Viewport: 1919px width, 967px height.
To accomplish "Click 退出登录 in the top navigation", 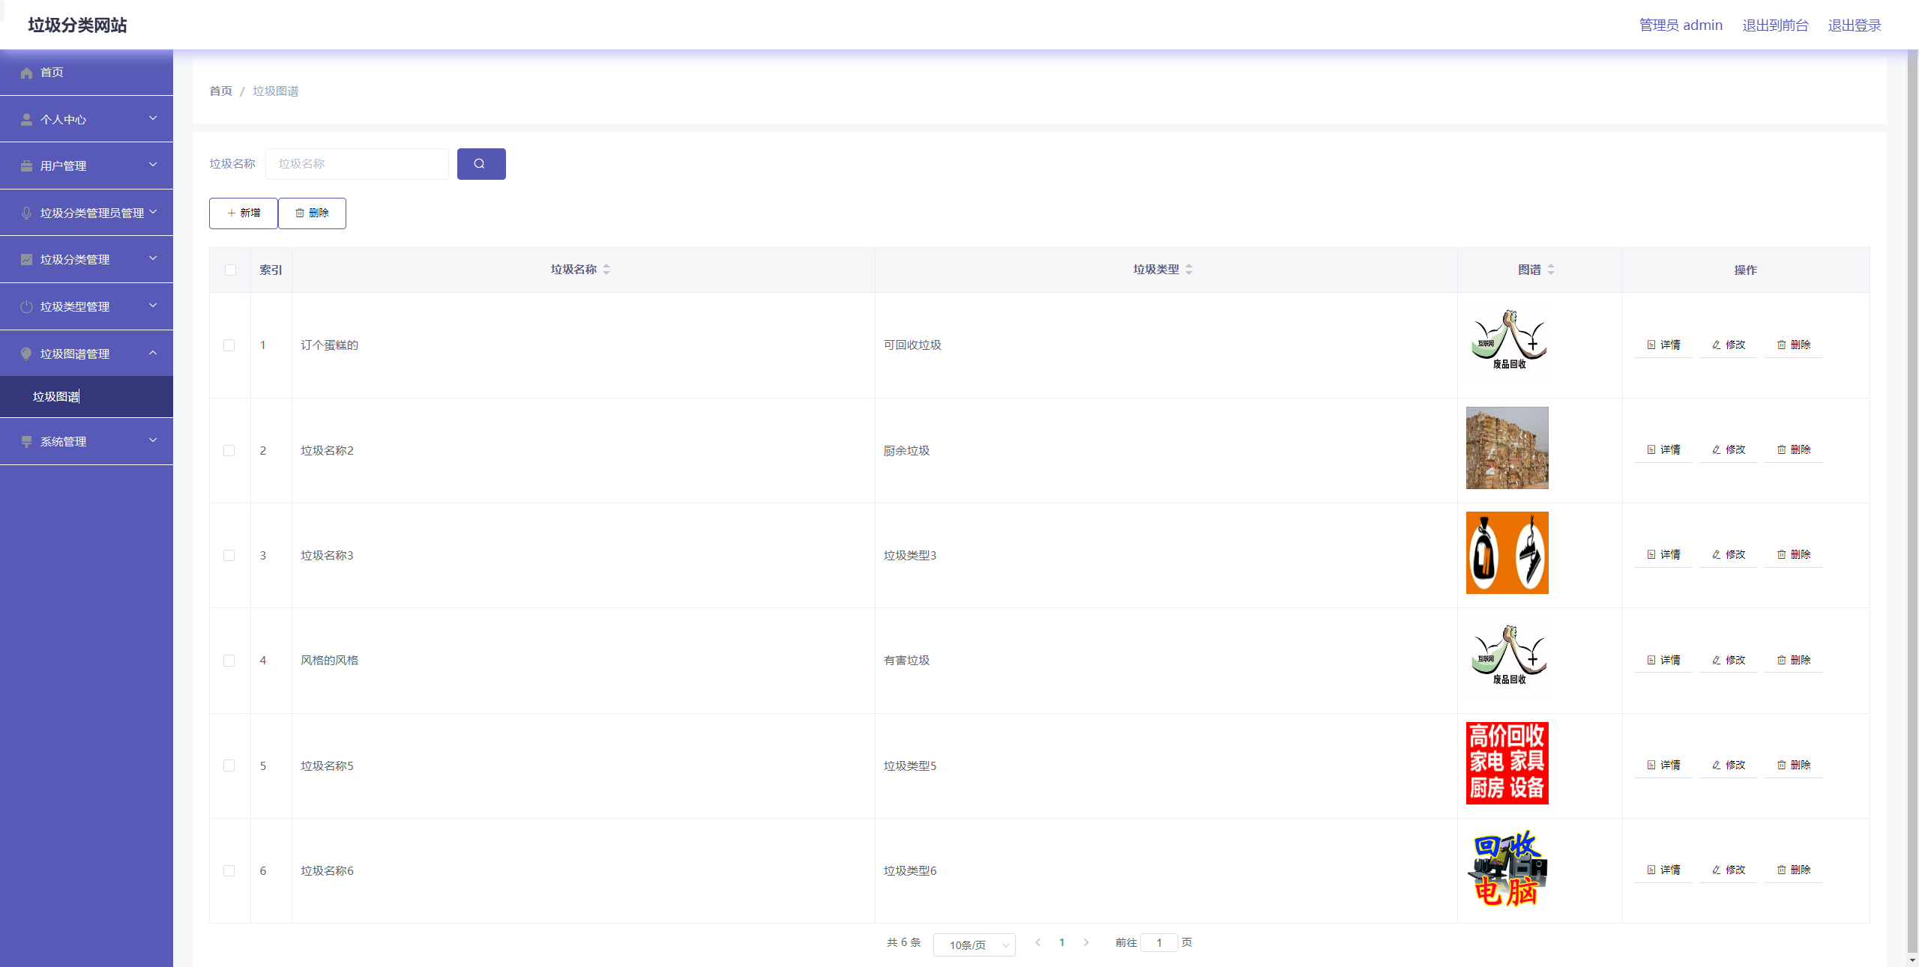I will tap(1854, 25).
